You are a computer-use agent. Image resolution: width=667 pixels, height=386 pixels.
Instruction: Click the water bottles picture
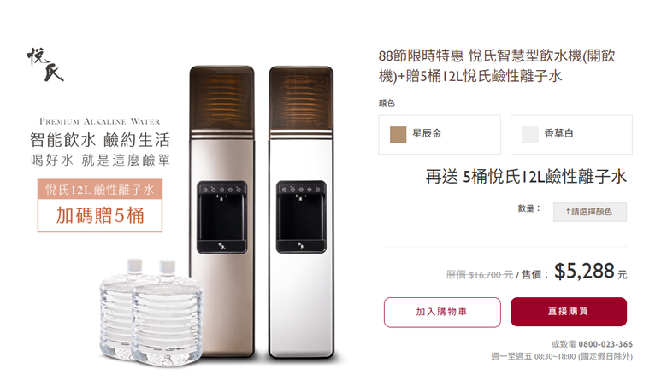(x=151, y=312)
